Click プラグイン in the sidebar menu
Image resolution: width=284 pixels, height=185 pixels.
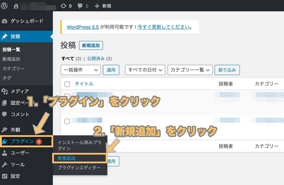pyautogui.click(x=22, y=141)
